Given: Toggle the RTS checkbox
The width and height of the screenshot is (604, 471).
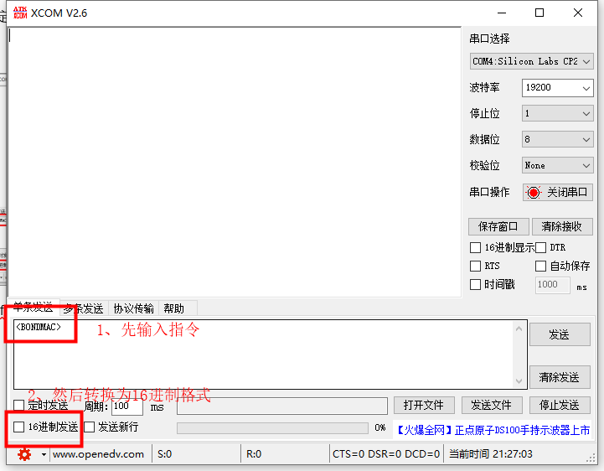Looking at the screenshot, I should point(476,267).
